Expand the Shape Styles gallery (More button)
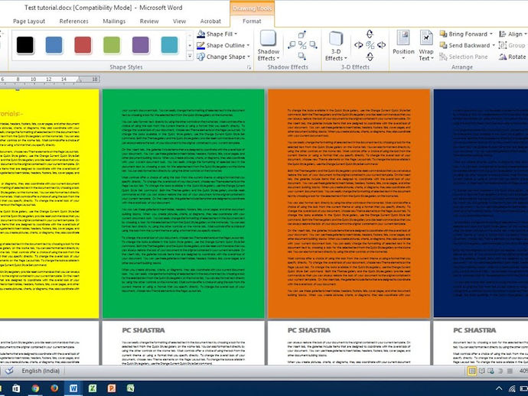This screenshot has height=396, width=528. click(x=190, y=56)
